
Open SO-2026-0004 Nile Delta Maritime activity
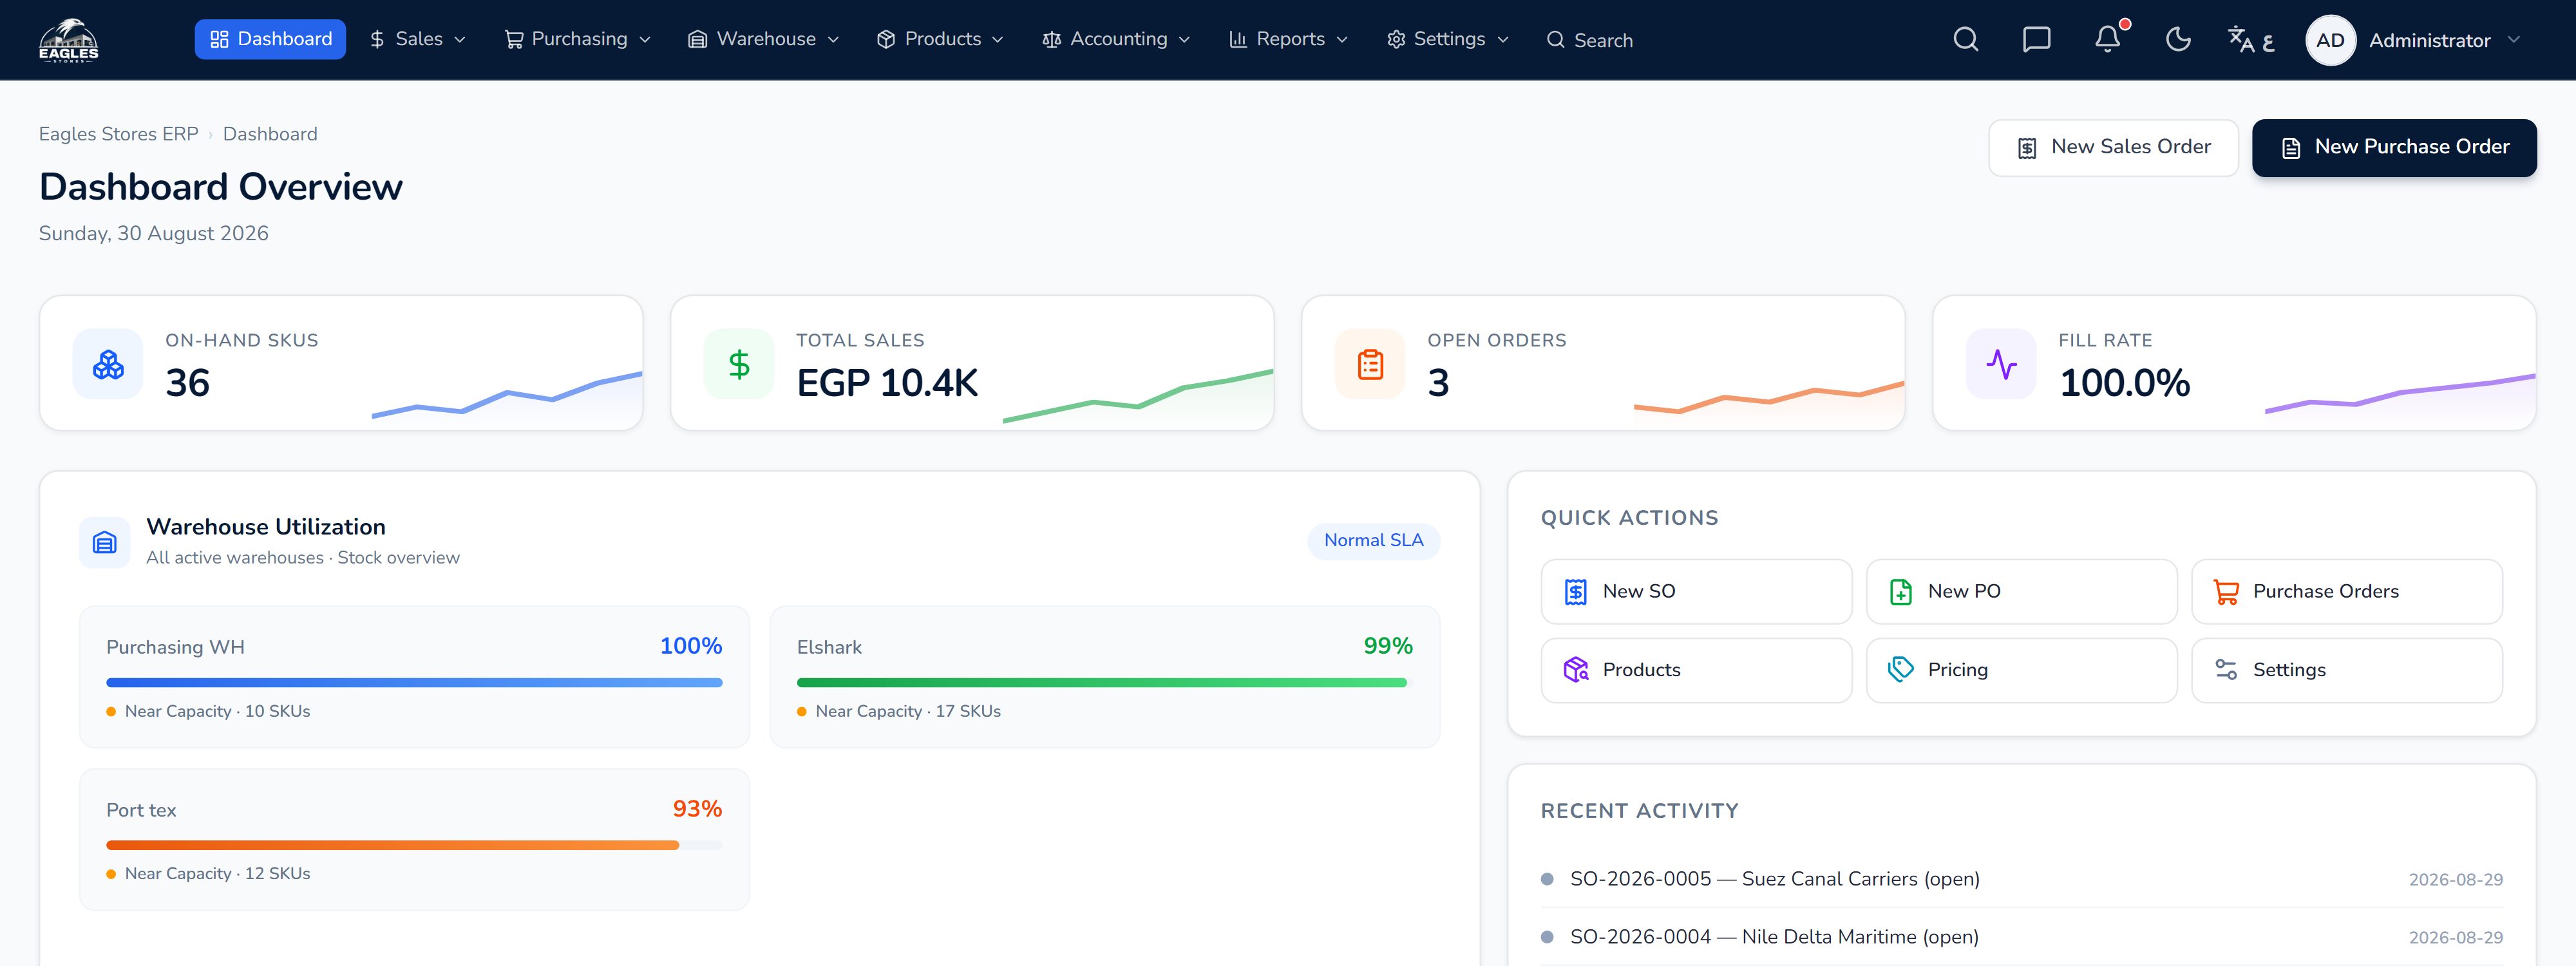[x=2021, y=937]
